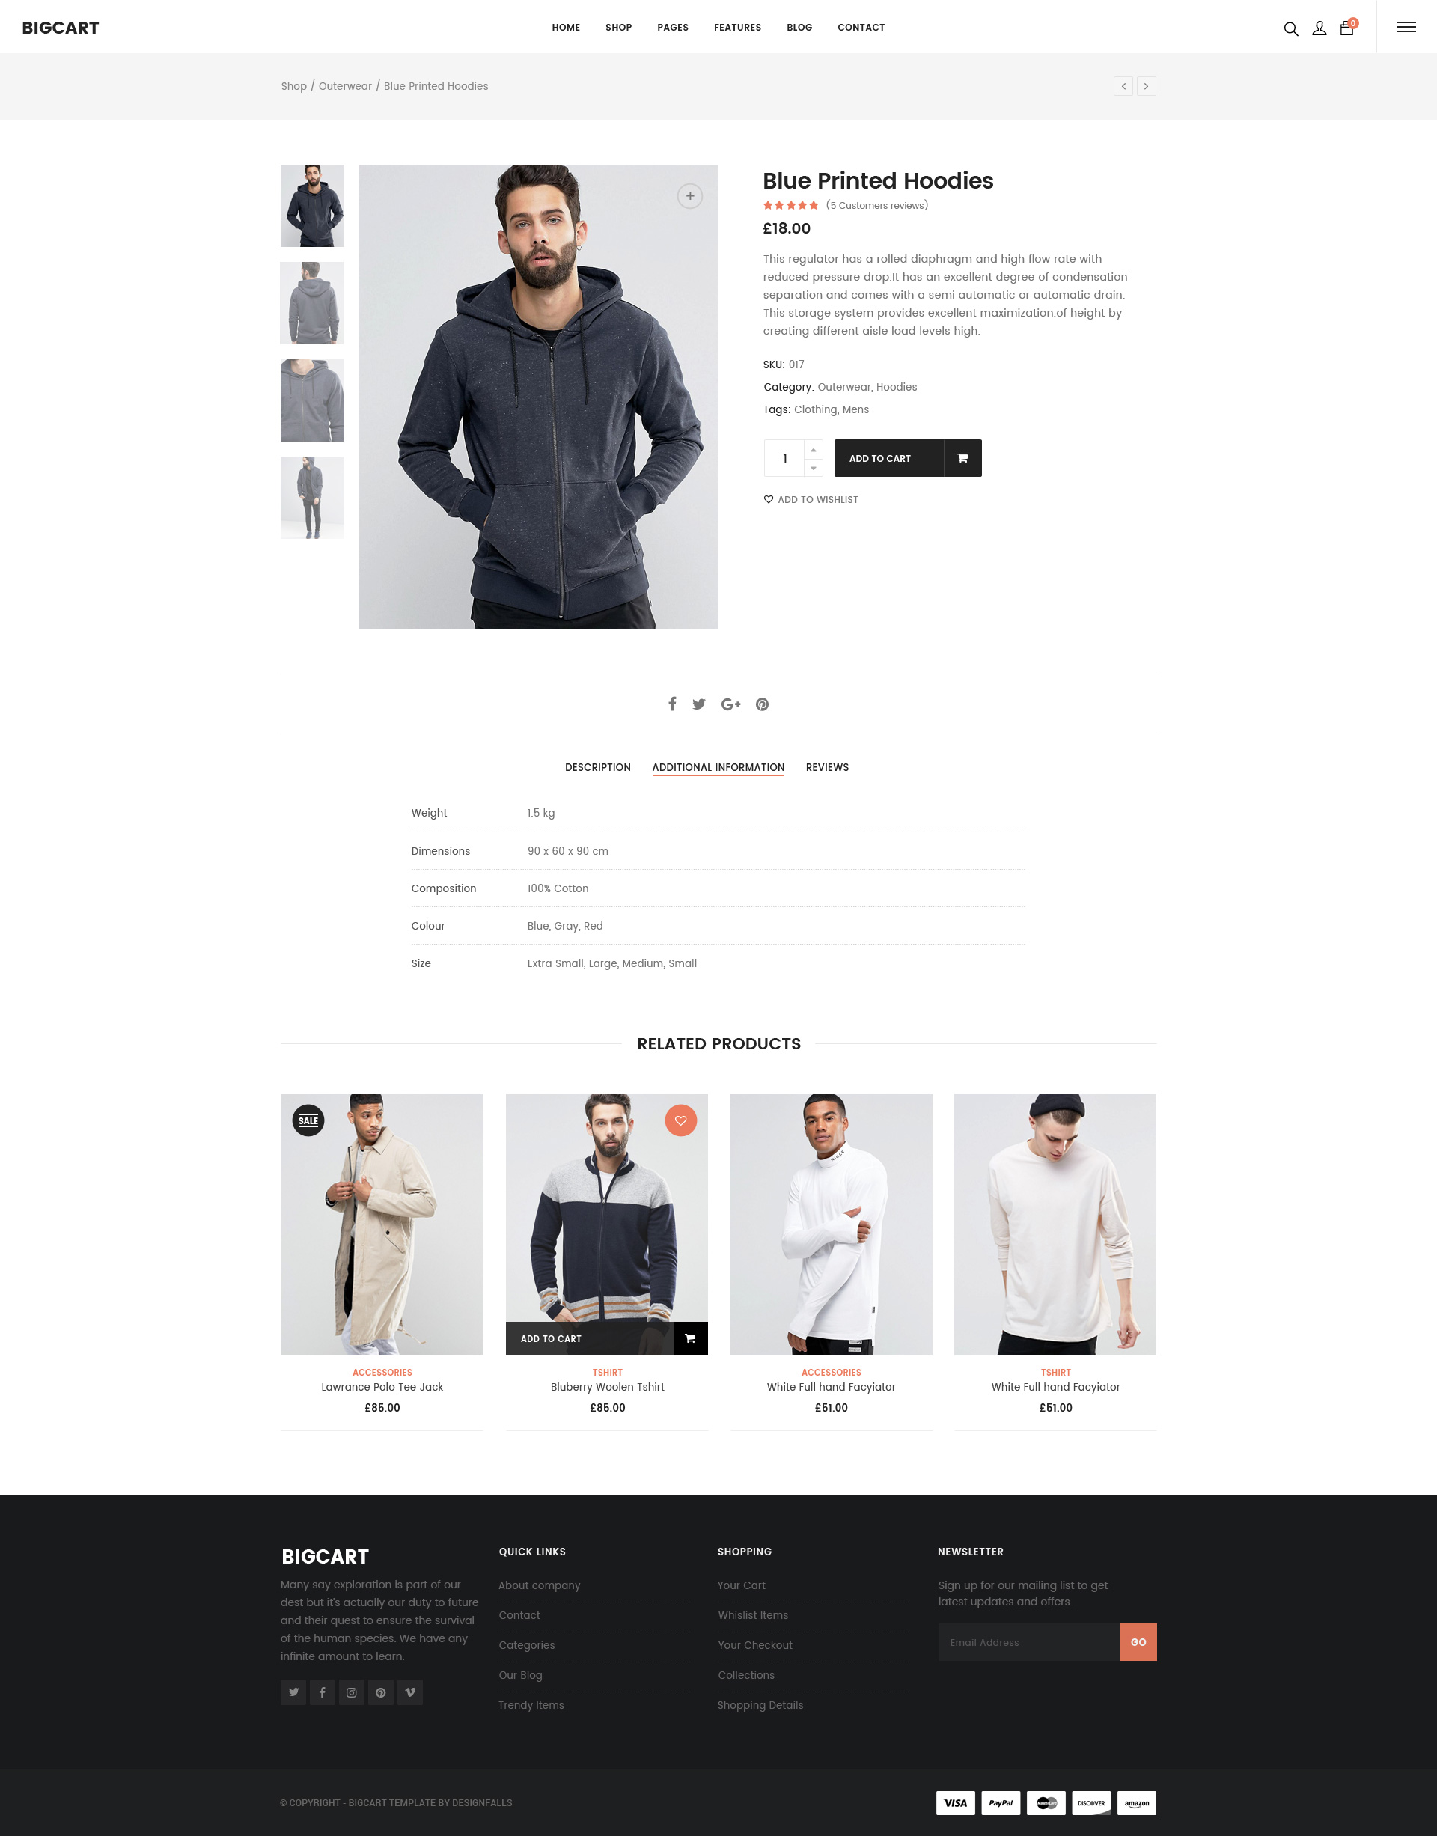Click the GO newsletter signup button
Viewport: 1437px width, 1836px height.
coord(1138,1642)
